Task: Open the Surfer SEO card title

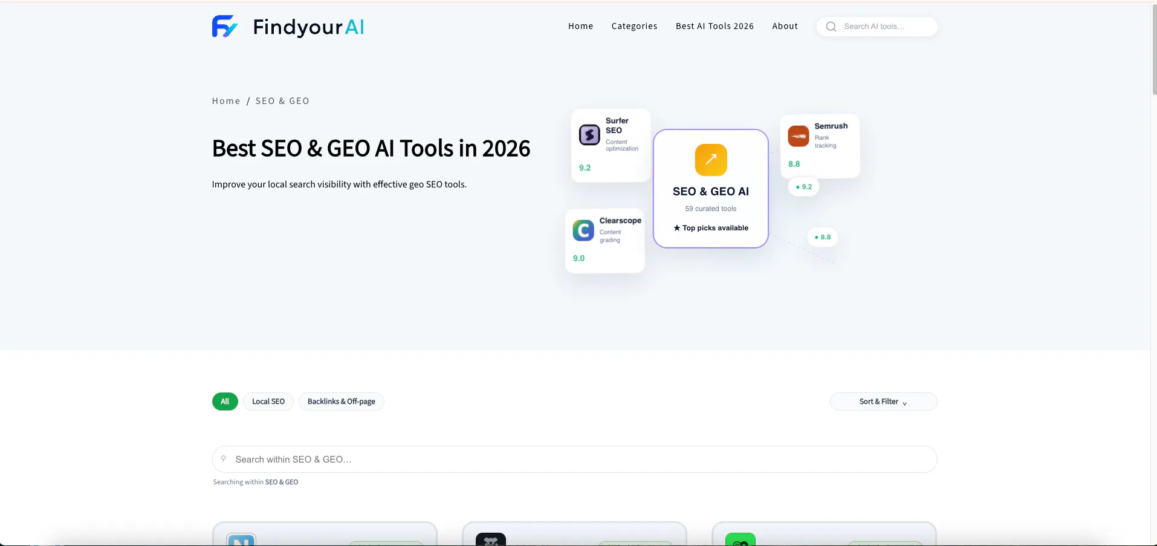Action: 617,125
